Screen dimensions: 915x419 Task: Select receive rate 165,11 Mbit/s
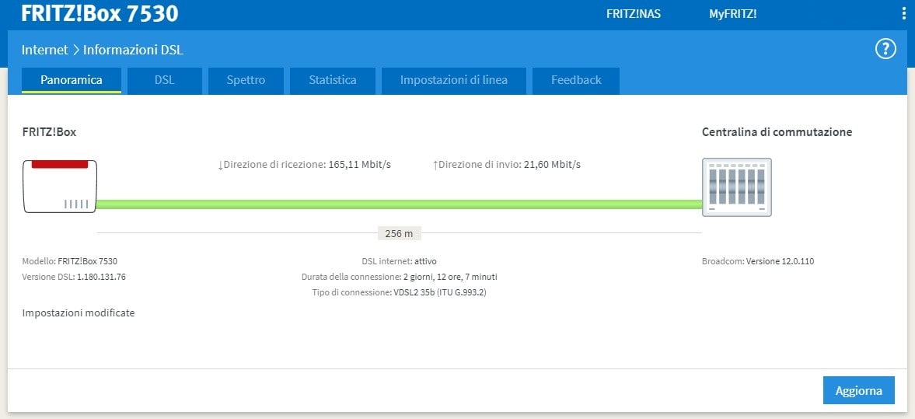pos(359,165)
